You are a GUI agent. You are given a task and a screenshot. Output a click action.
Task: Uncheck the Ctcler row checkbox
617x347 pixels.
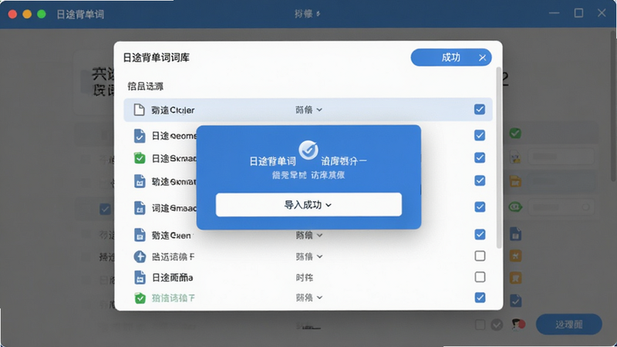[479, 109]
